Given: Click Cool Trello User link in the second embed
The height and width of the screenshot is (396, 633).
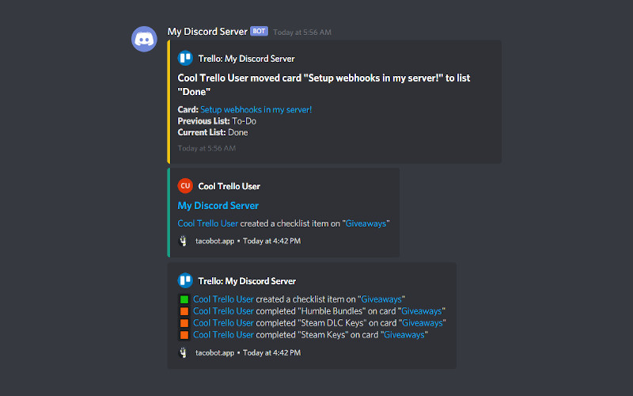Looking at the screenshot, I should point(208,223).
